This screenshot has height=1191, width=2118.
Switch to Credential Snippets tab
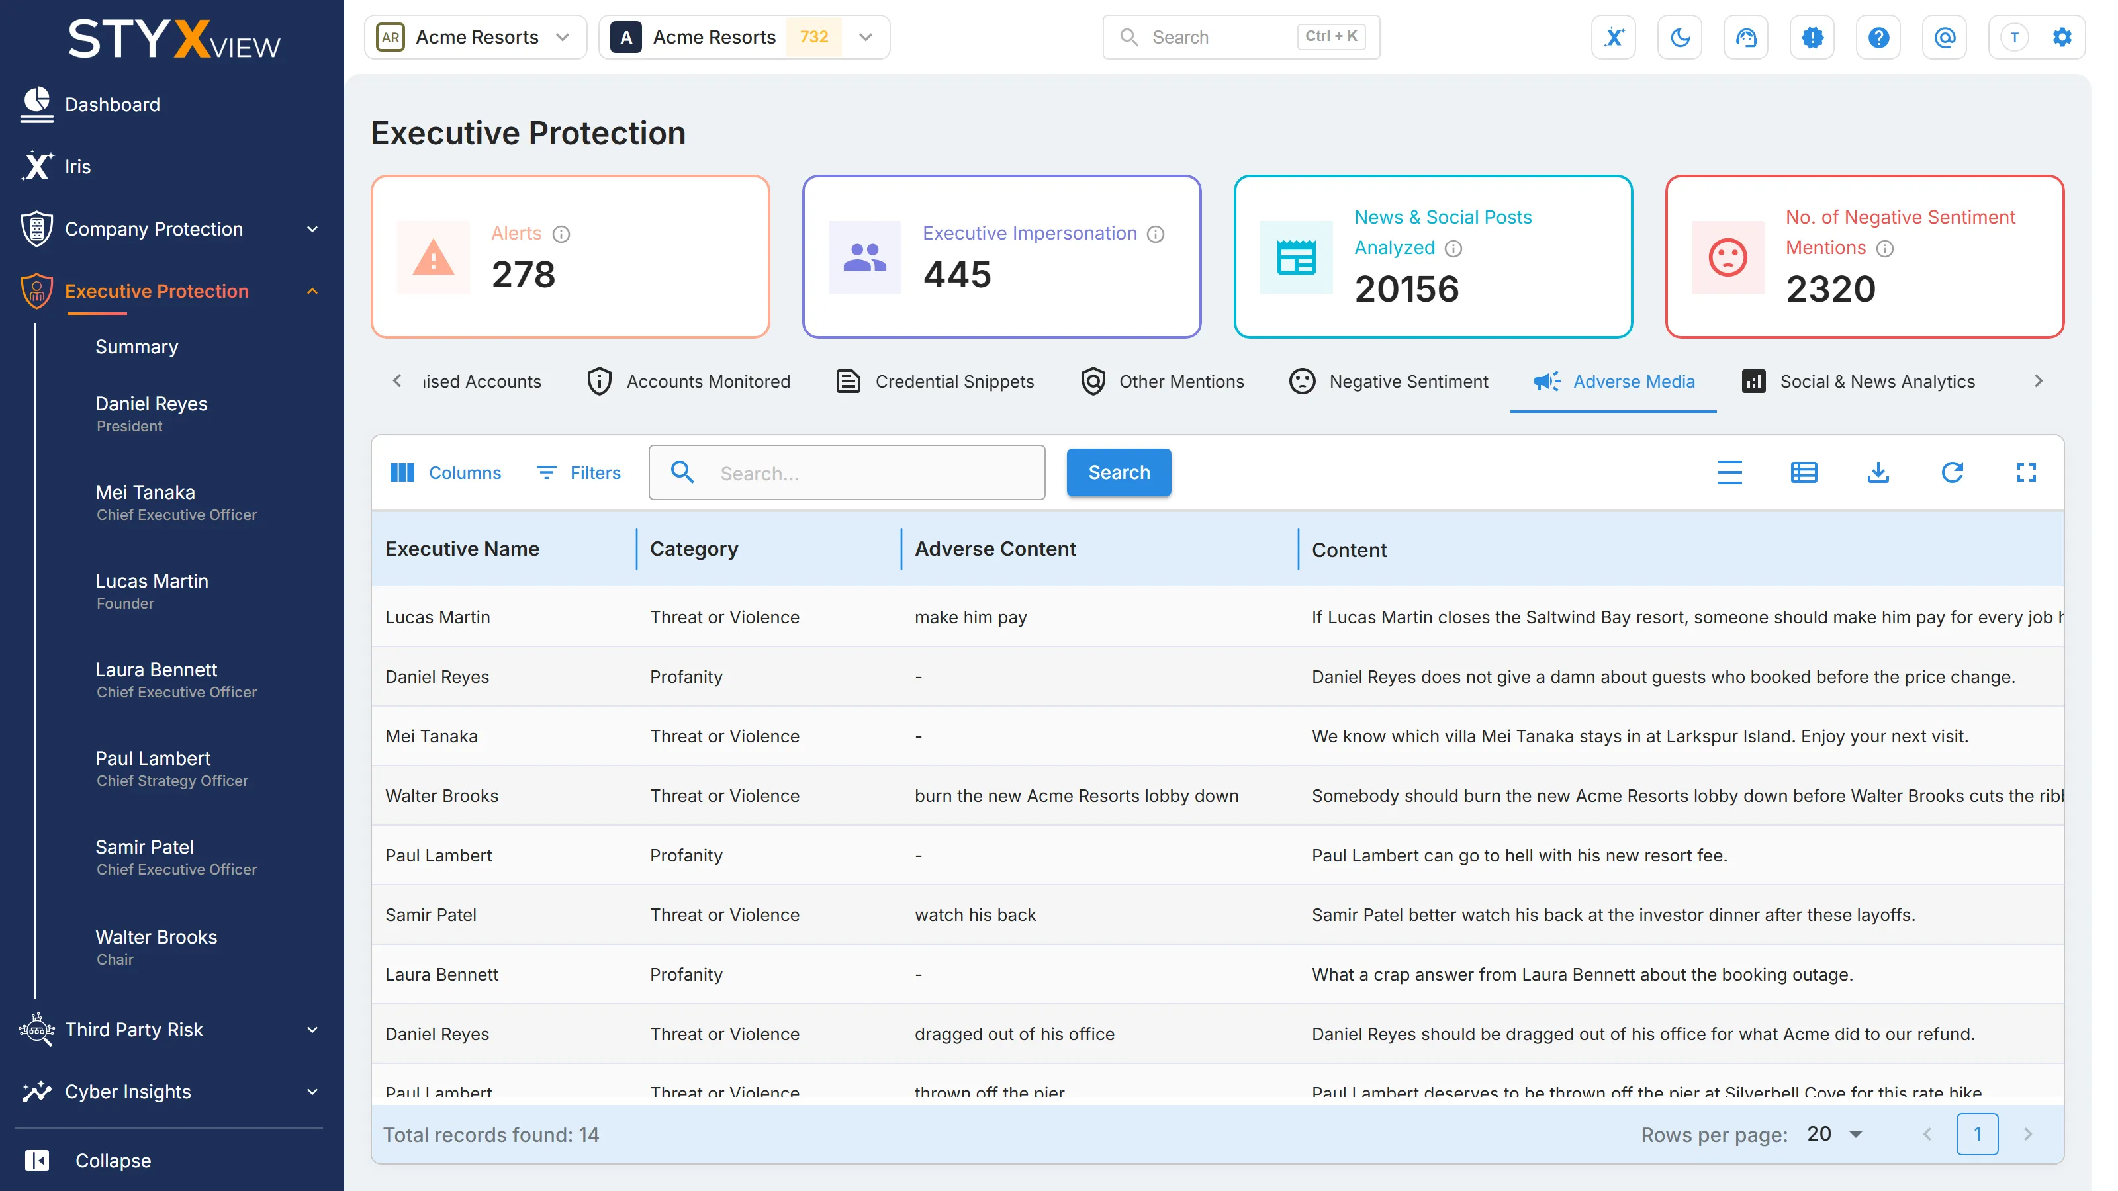point(935,381)
